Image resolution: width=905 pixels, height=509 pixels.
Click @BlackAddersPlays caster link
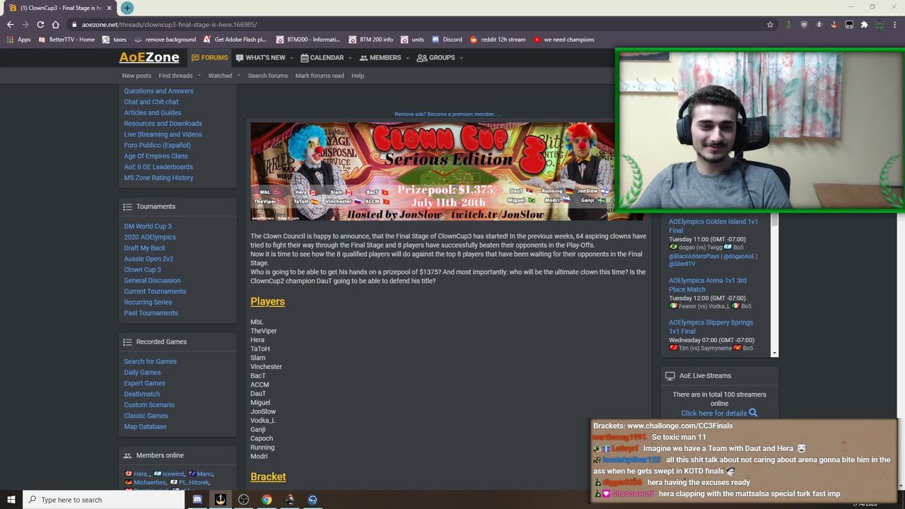coord(694,256)
